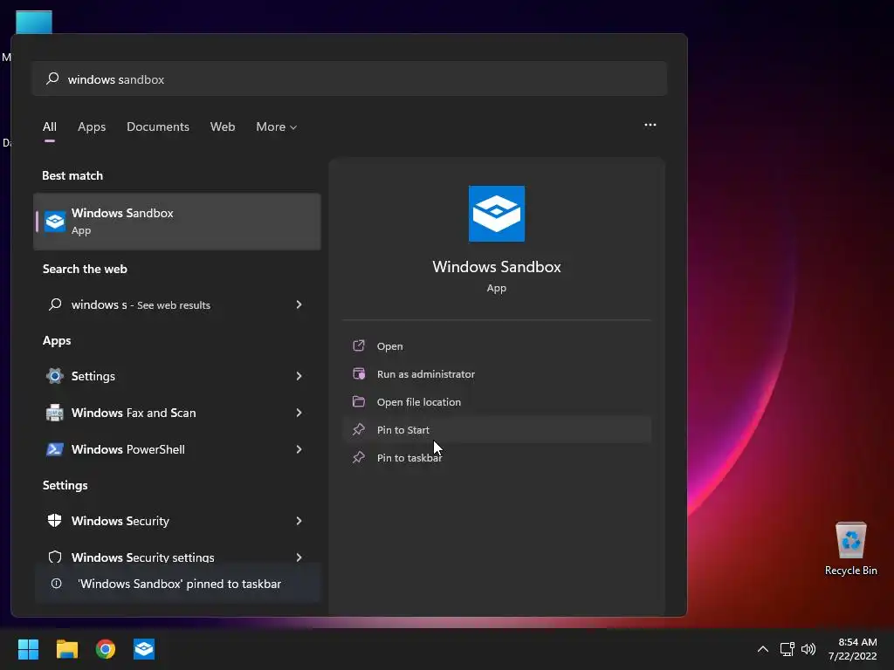Screen dimensions: 894x670
Task: Click the large Windows Sandbox preview icon
Action: [497, 214]
